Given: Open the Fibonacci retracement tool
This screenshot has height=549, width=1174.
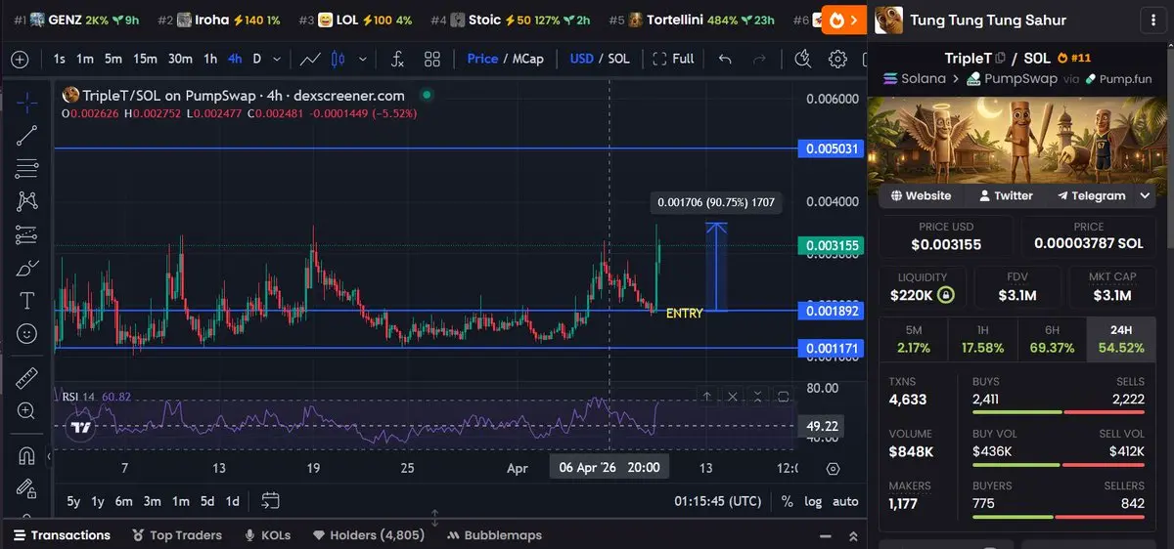Looking at the screenshot, I should click(x=27, y=168).
